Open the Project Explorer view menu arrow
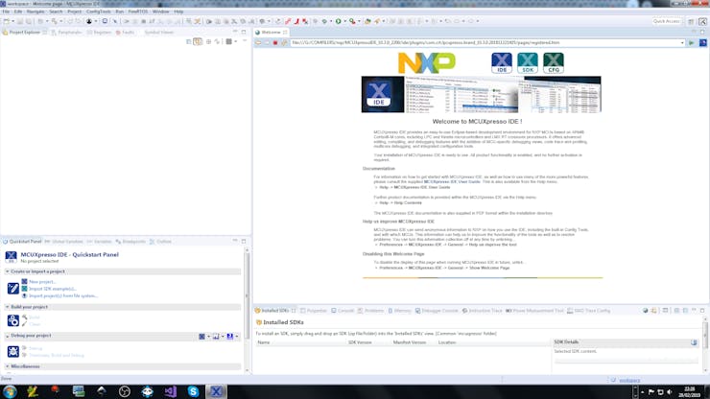The image size is (710, 399). click(x=235, y=41)
